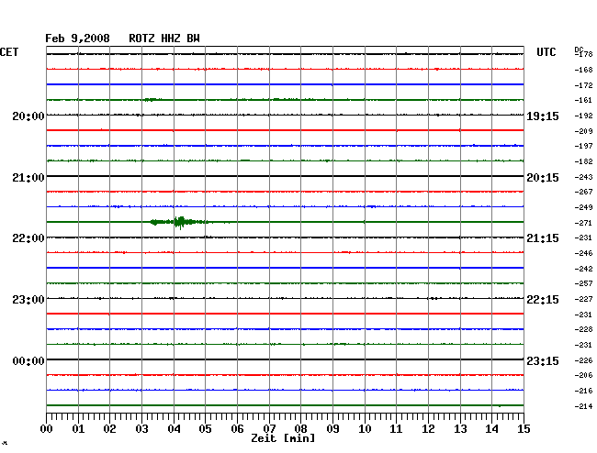This screenshot has height=453, width=597.
Task: Click the DC value '-182'
Action: pyautogui.click(x=583, y=161)
